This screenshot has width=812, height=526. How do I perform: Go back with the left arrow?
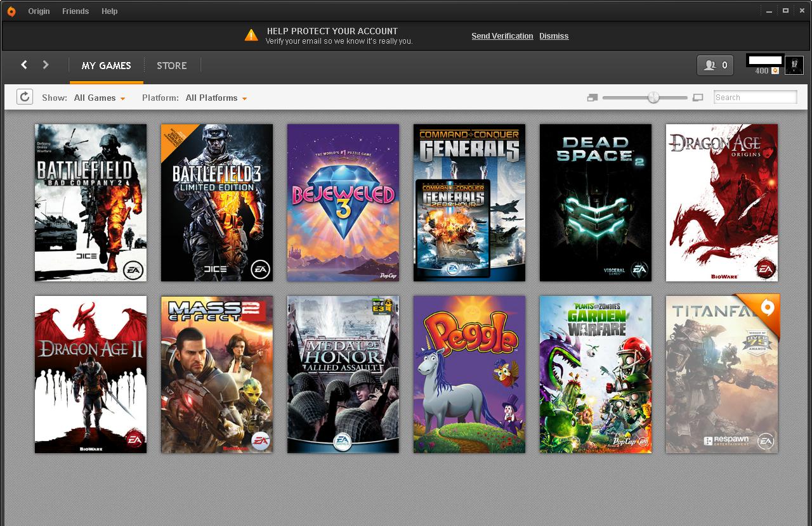tap(24, 65)
